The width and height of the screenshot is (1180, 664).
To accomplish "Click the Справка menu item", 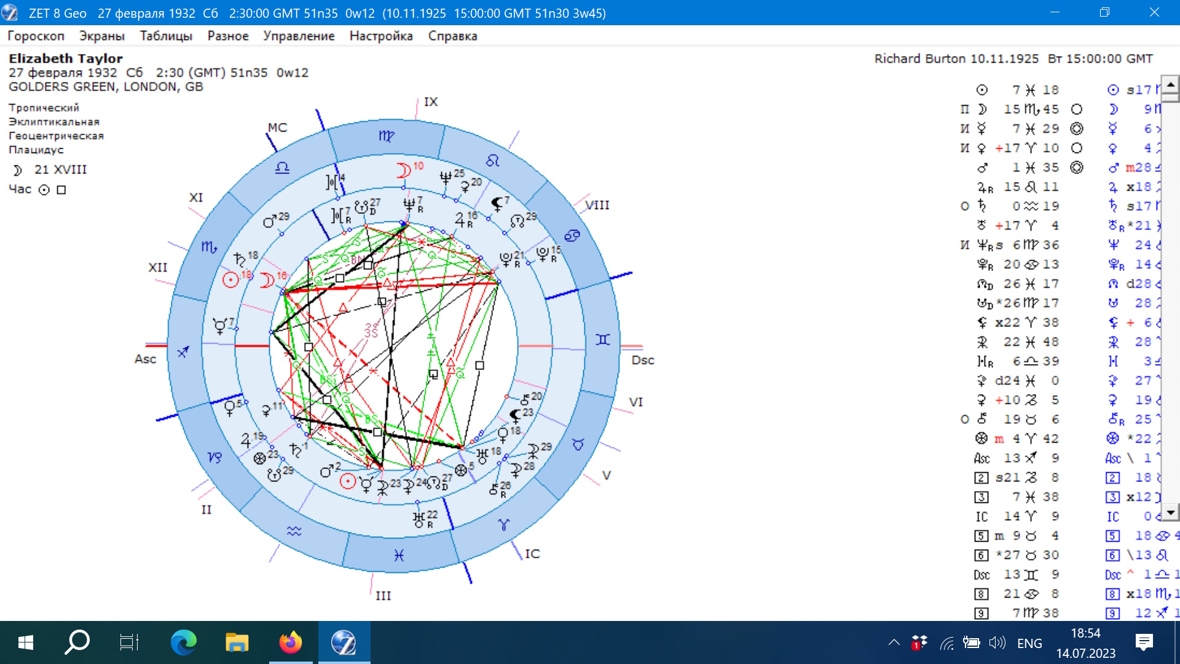I will (x=452, y=36).
